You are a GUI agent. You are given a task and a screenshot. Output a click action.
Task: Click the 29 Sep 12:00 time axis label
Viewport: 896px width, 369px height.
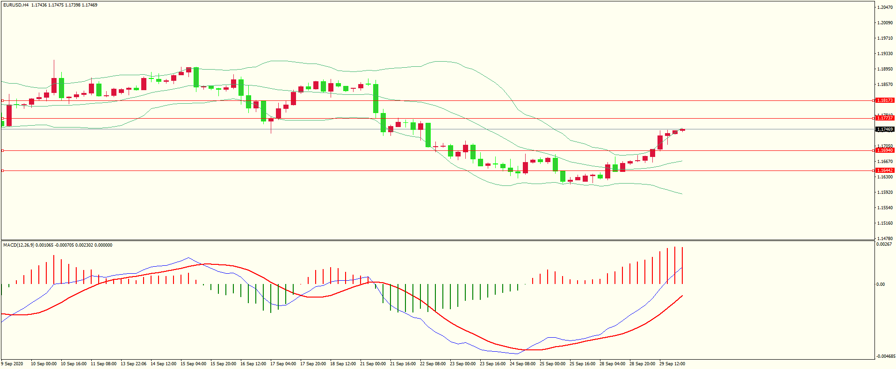coord(672,364)
